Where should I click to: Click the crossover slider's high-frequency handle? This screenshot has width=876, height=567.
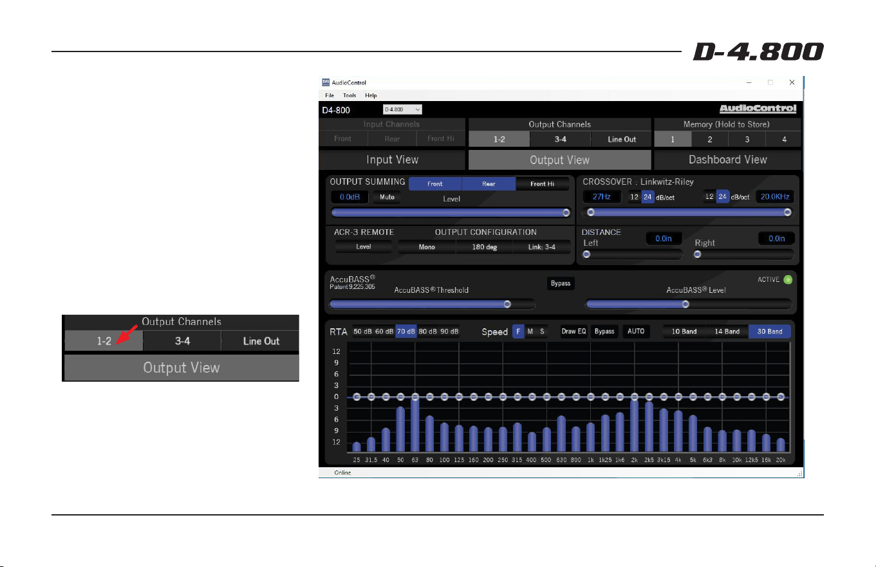tap(787, 212)
